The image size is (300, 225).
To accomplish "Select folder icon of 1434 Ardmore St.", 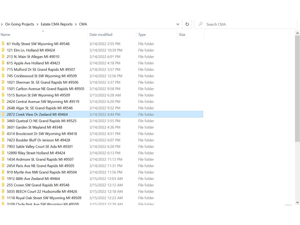I will click(x=3, y=159).
